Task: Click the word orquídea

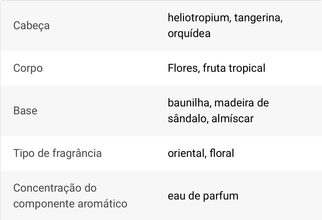Action: coord(189,34)
